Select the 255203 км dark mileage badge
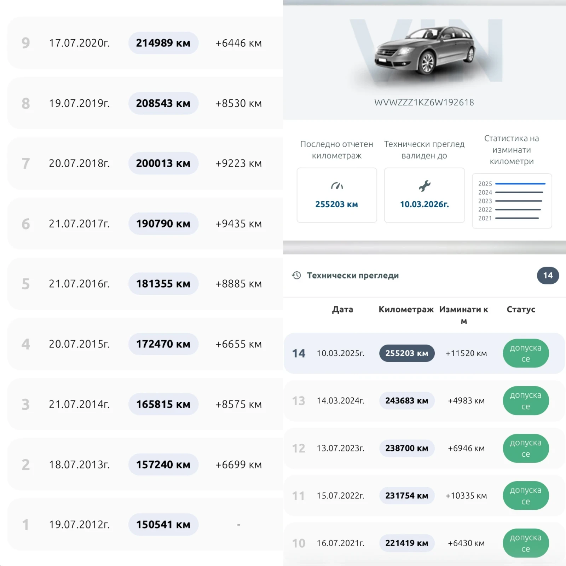Screen dimensions: 566x566 [x=406, y=353]
